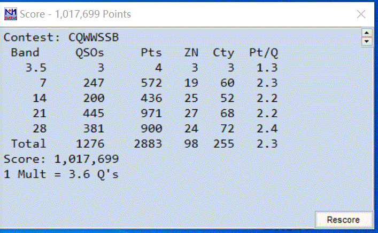
Task: Click the '1 Mult = 3.6 Q's' line
Action: (61, 174)
